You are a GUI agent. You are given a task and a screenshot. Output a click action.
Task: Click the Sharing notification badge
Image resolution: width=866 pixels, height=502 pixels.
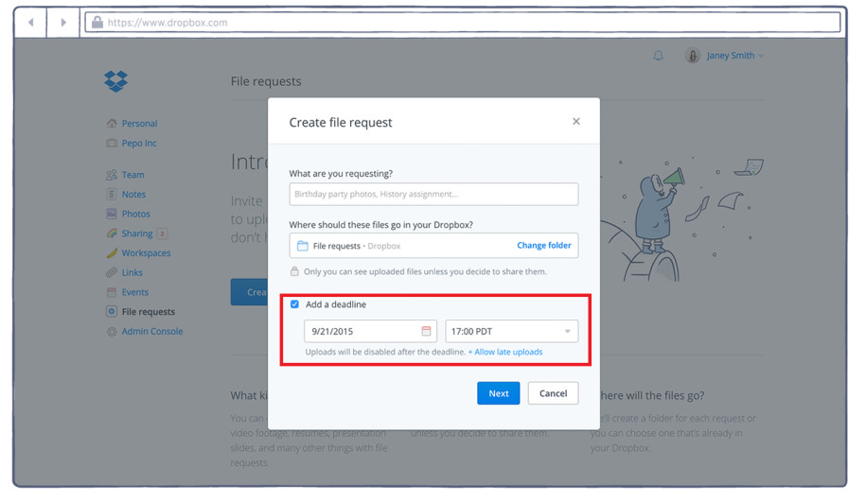click(162, 234)
